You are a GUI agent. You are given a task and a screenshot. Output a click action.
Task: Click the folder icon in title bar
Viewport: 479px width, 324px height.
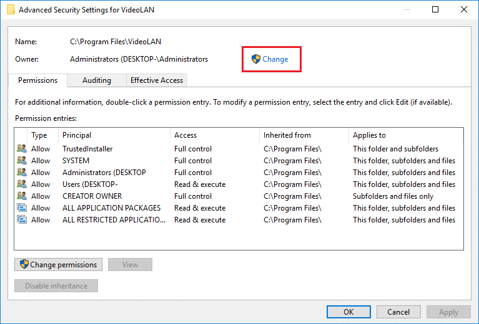pyautogui.click(x=11, y=10)
